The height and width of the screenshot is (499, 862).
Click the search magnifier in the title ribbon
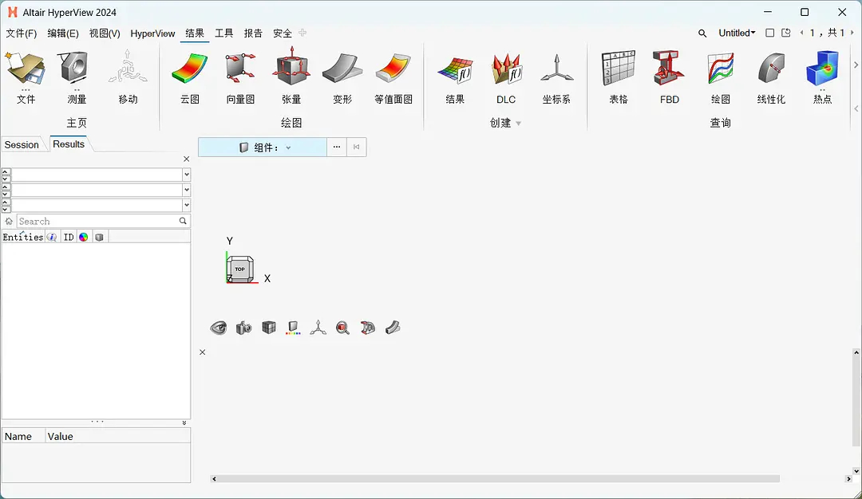(x=702, y=33)
